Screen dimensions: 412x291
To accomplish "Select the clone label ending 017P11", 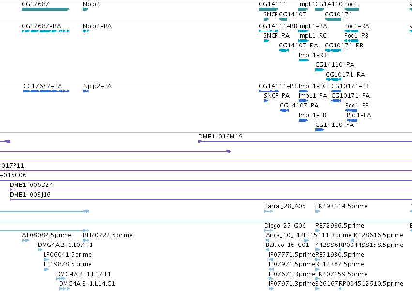I will coord(12,166).
